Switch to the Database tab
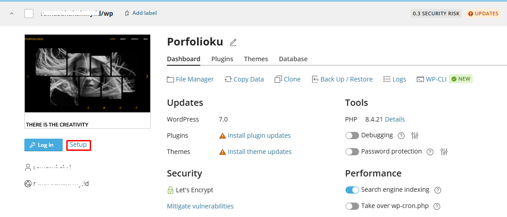 point(293,59)
